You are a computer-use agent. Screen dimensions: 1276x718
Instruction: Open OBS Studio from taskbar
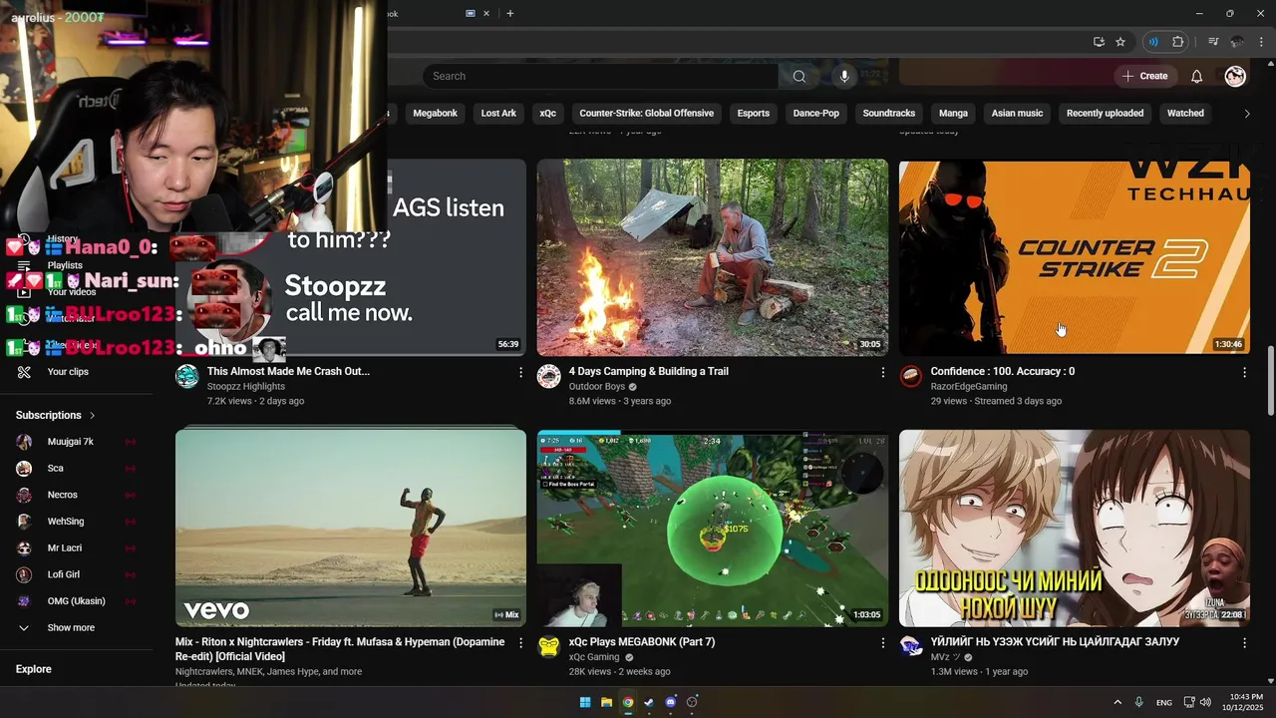(x=692, y=702)
